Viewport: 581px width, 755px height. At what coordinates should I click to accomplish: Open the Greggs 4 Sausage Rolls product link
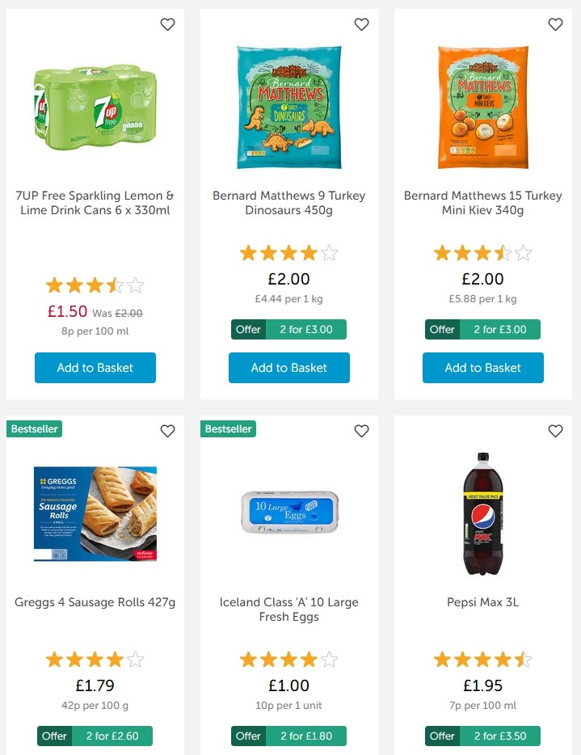[x=95, y=601]
